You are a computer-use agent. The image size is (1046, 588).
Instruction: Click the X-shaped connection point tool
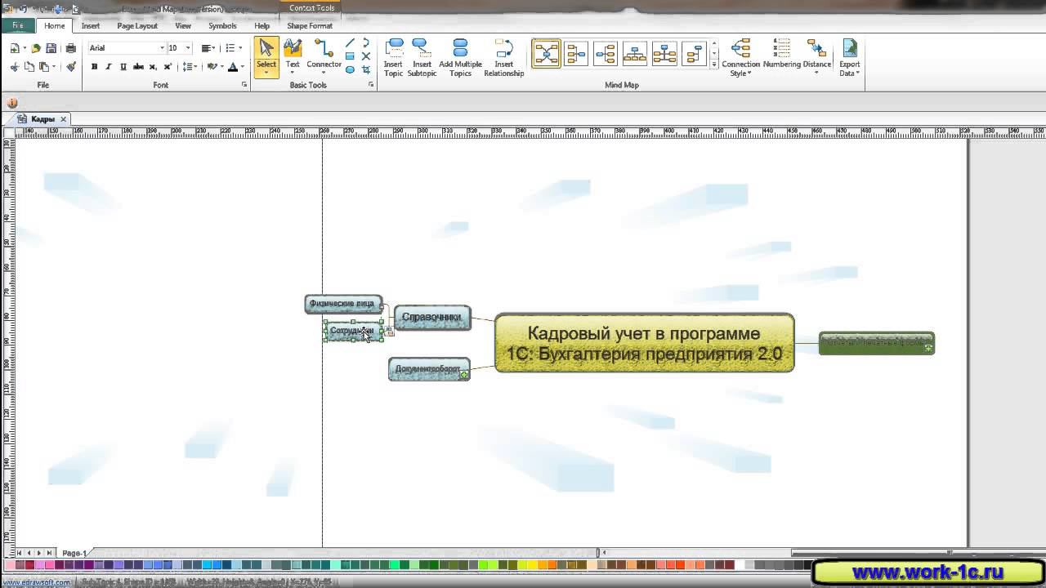(x=365, y=56)
